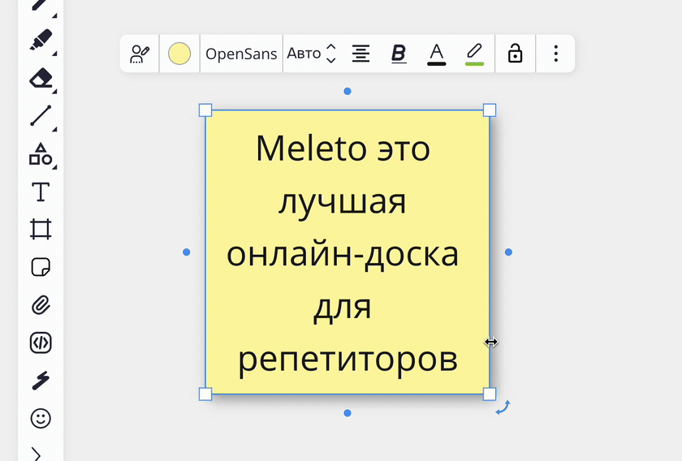Select the Sticky note tool
682x461 pixels.
pos(41,267)
